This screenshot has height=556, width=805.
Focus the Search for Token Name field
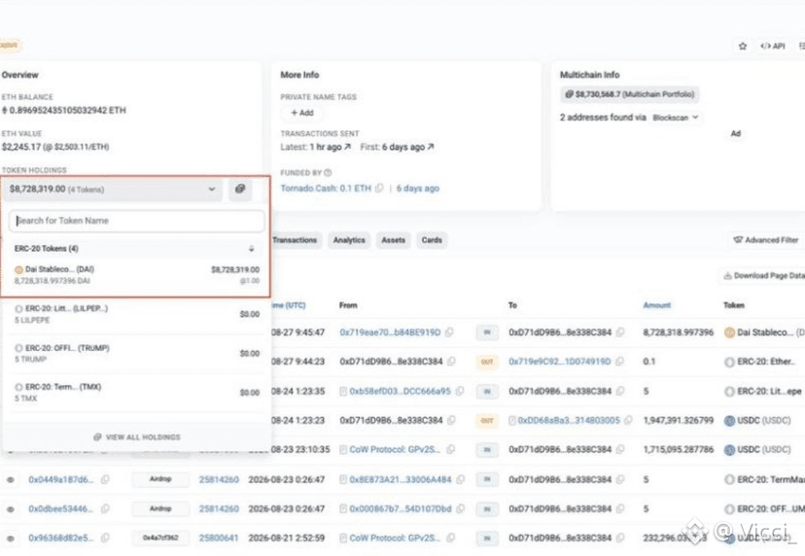pos(136,221)
